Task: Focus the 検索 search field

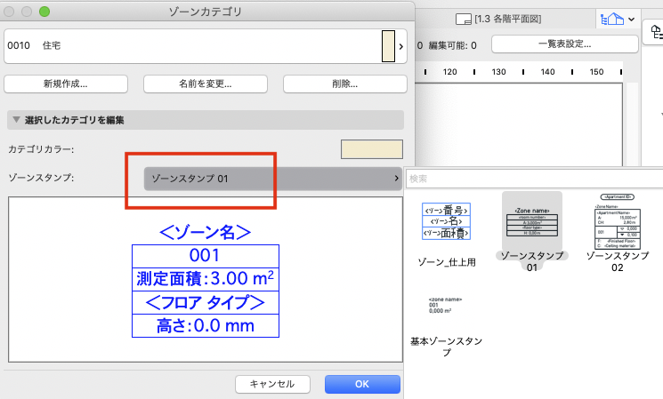Action: click(x=534, y=179)
